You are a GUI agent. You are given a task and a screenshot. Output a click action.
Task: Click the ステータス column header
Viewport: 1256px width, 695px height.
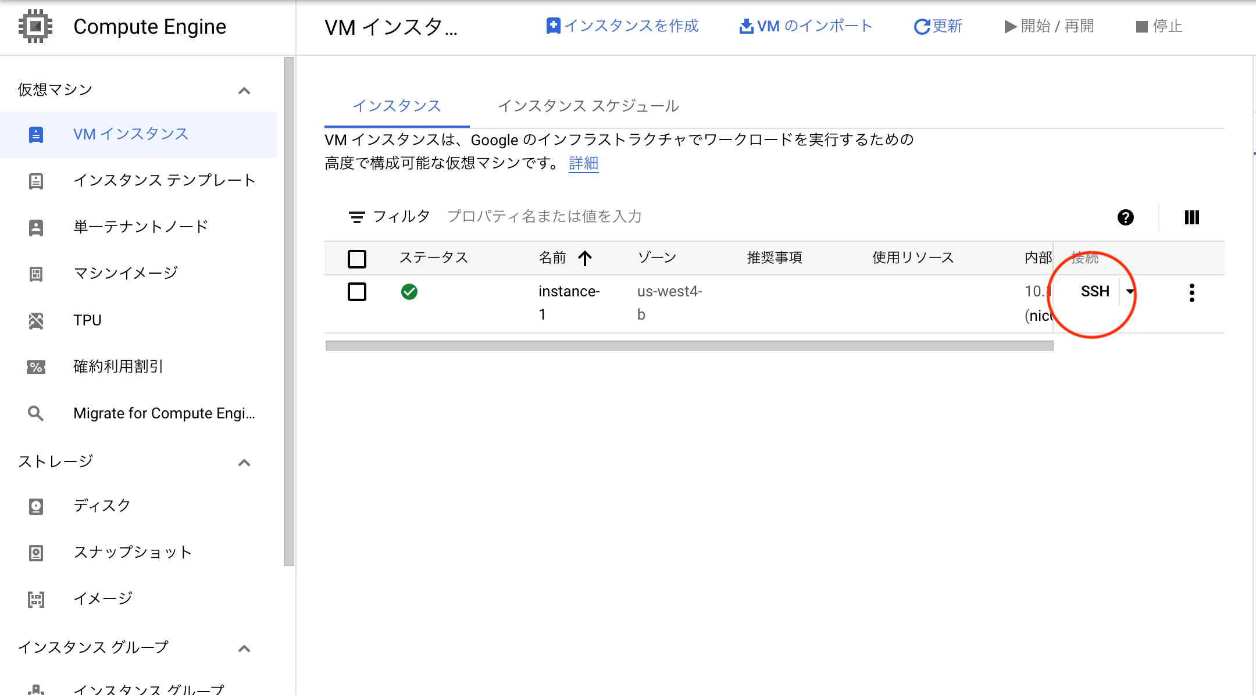point(434,257)
